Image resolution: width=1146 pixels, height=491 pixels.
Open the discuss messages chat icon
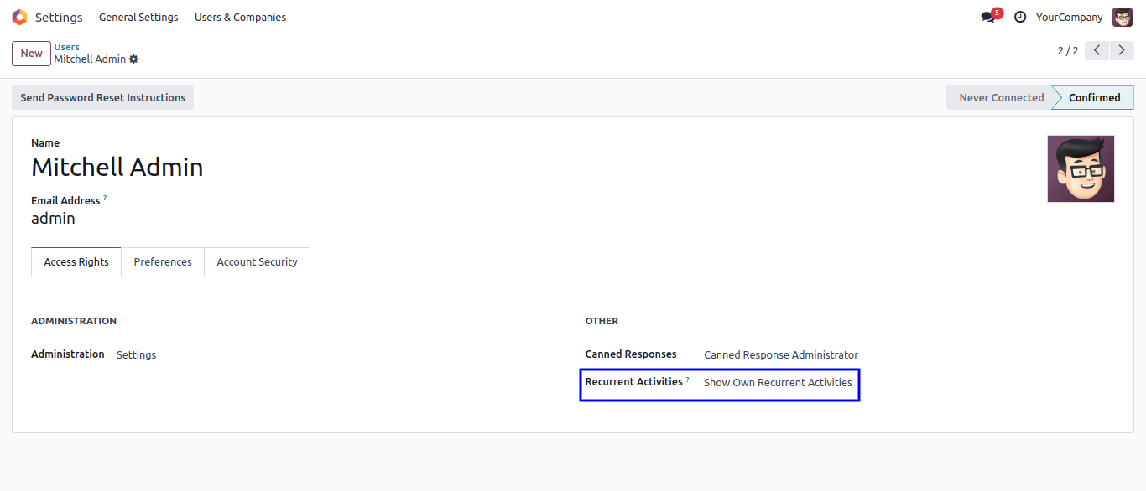[987, 17]
